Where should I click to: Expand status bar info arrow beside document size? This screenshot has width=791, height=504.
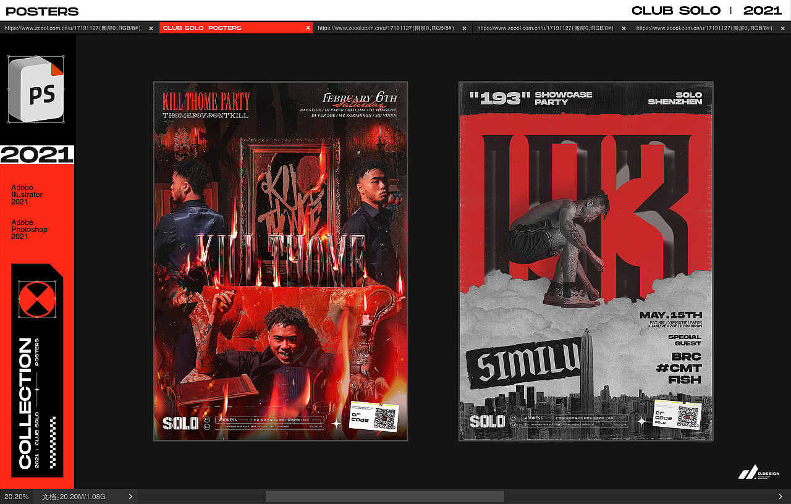(130, 497)
